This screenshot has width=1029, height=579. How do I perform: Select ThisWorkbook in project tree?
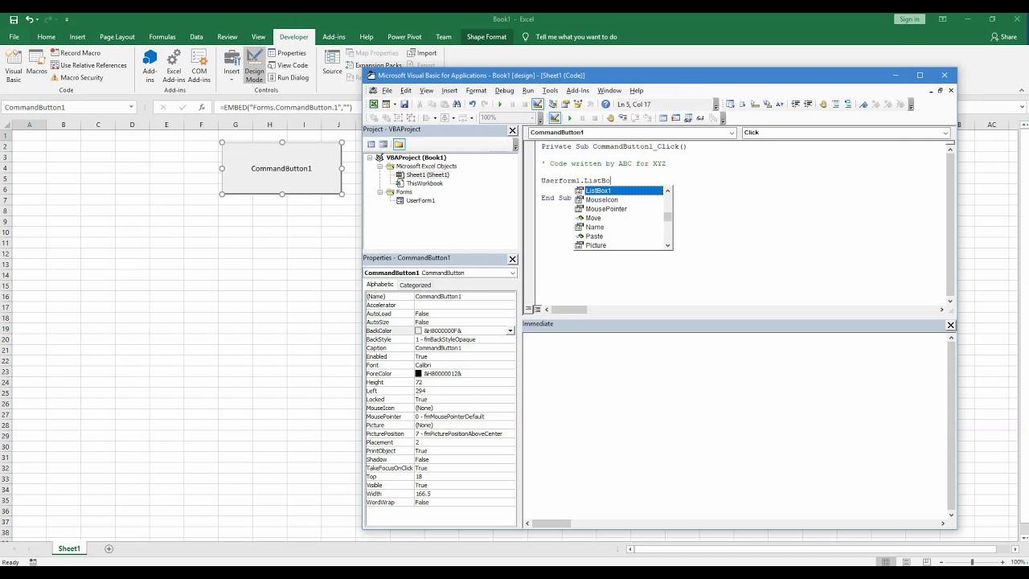(424, 183)
